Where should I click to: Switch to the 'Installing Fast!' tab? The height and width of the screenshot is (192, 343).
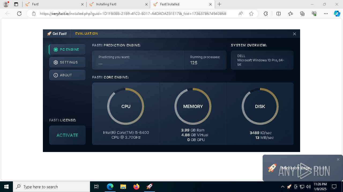tap(119, 4)
